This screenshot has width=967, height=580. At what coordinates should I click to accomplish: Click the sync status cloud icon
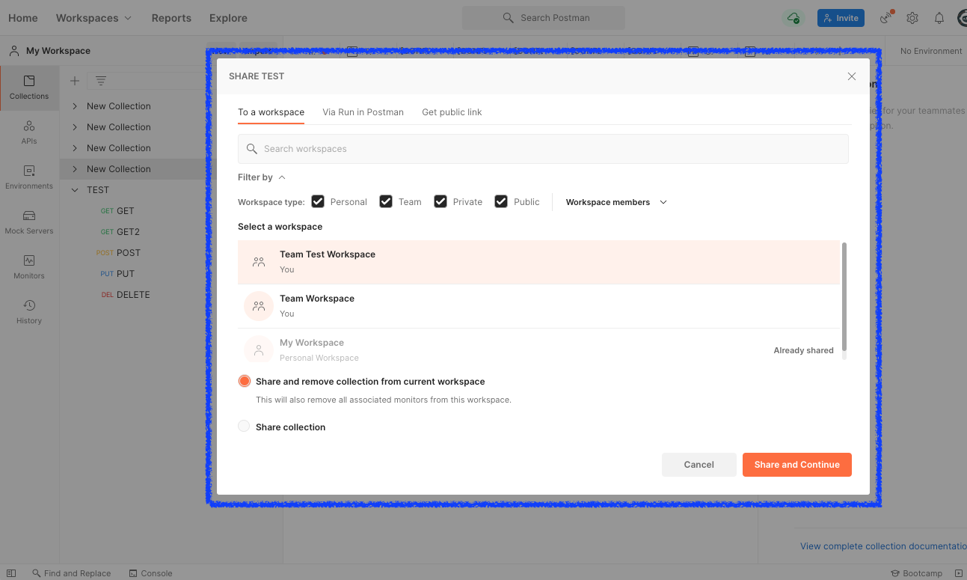tap(793, 18)
